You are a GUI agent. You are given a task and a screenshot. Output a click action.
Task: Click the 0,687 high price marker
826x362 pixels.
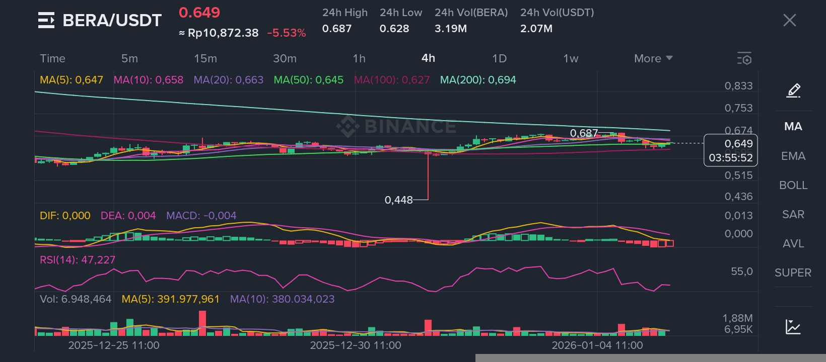pyautogui.click(x=584, y=133)
